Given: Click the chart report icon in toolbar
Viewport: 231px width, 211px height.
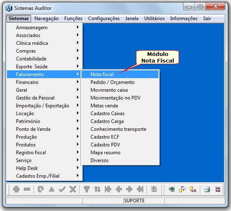Looking at the screenshot, I should tap(218, 189).
